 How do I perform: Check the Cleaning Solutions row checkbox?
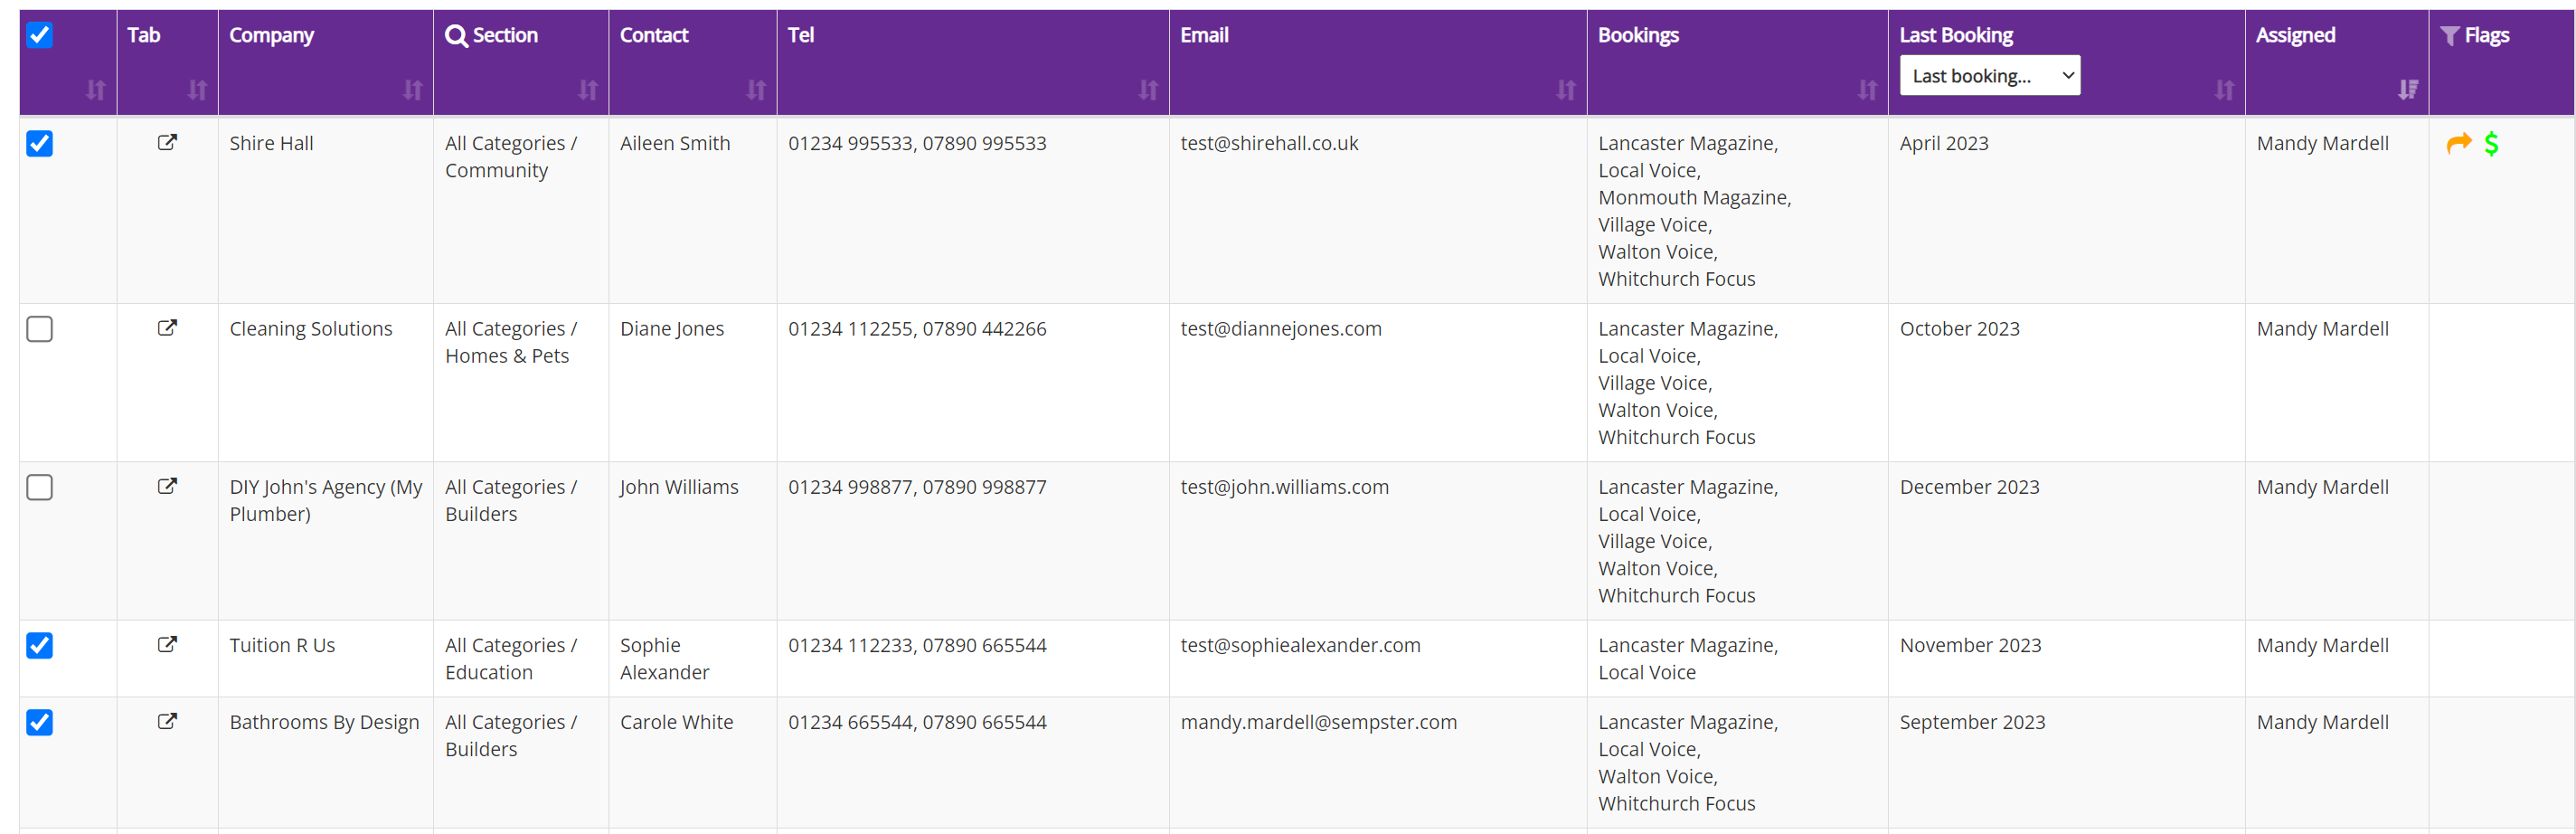[x=39, y=329]
